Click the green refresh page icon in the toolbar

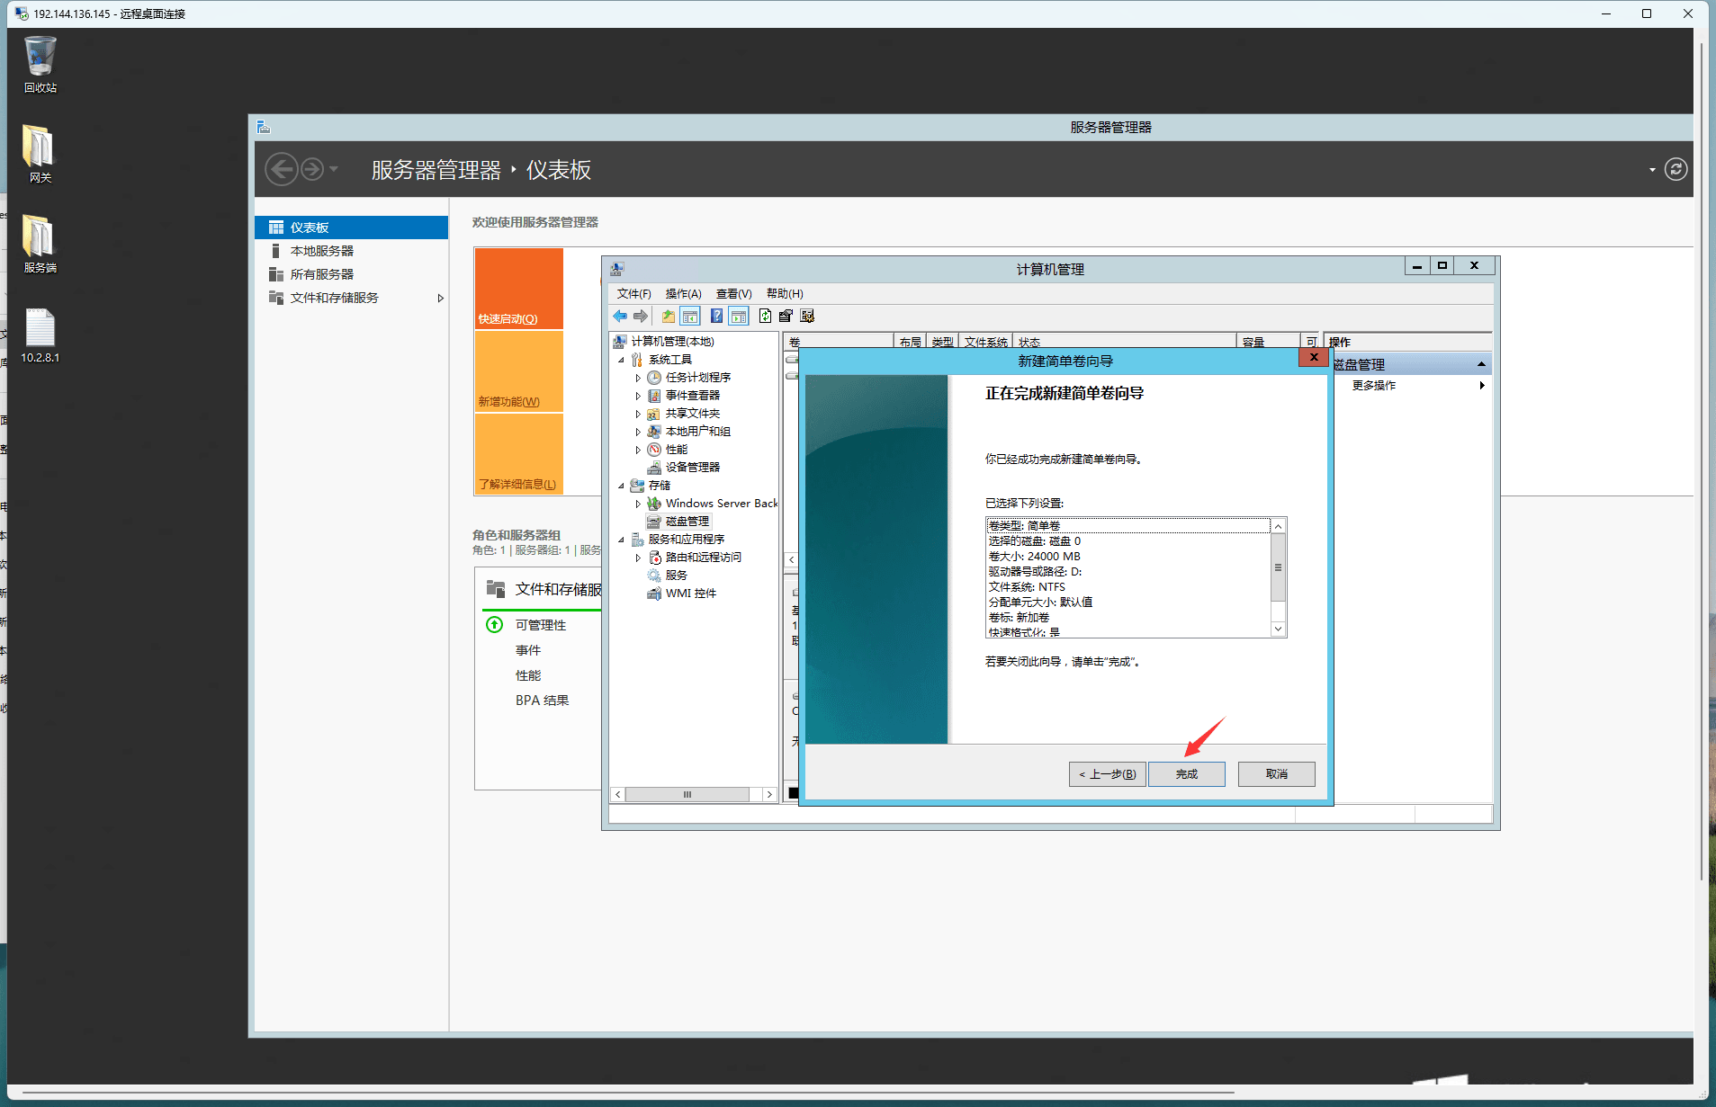coord(764,317)
